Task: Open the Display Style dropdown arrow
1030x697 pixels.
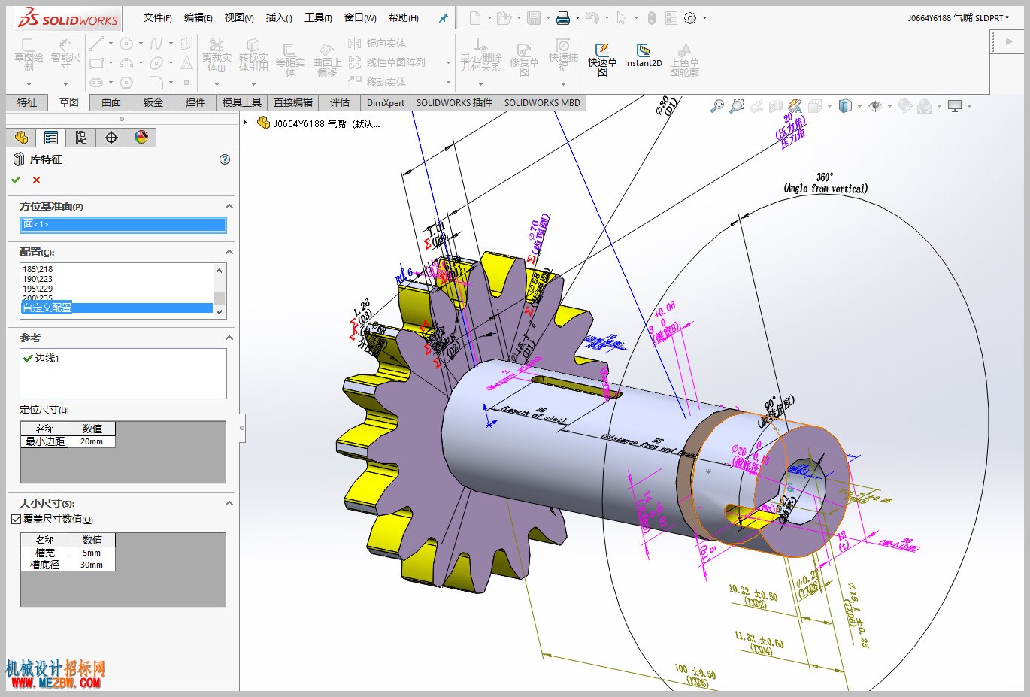Action: pos(859,106)
